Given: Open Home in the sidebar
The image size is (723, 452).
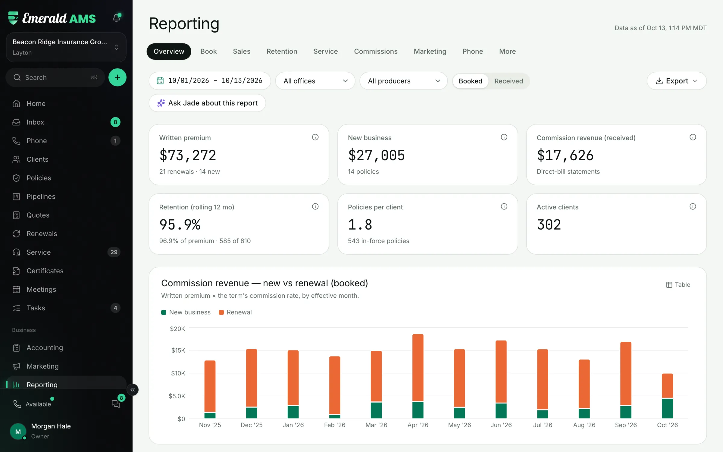Looking at the screenshot, I should pyautogui.click(x=66, y=104).
